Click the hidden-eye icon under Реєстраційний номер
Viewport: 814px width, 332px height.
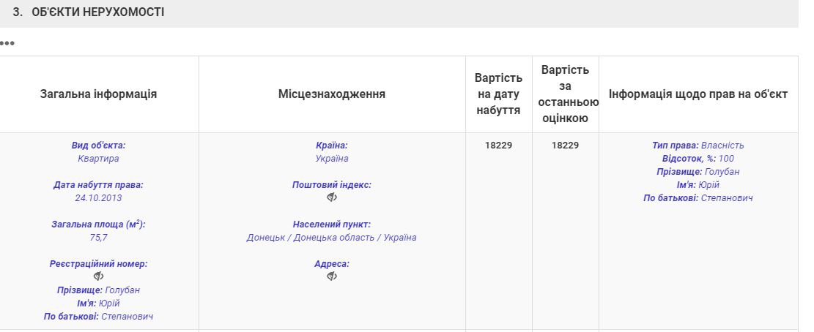(99, 276)
